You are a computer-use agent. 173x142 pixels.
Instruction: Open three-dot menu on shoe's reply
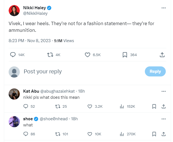tap(164, 119)
